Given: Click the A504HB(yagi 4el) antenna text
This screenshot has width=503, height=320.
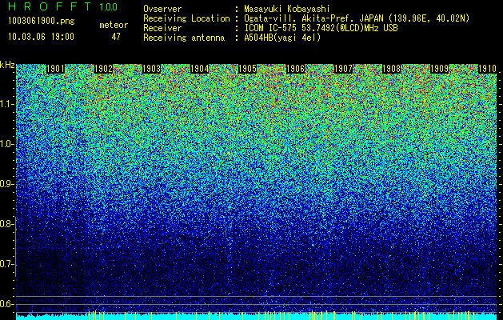Looking at the screenshot, I should tap(282, 38).
